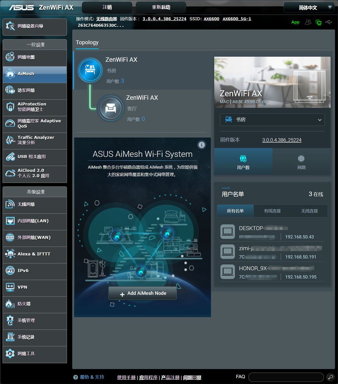The height and width of the screenshot is (384, 338).
Task: Open the 简体中文 language dropdown
Action: [309, 7]
